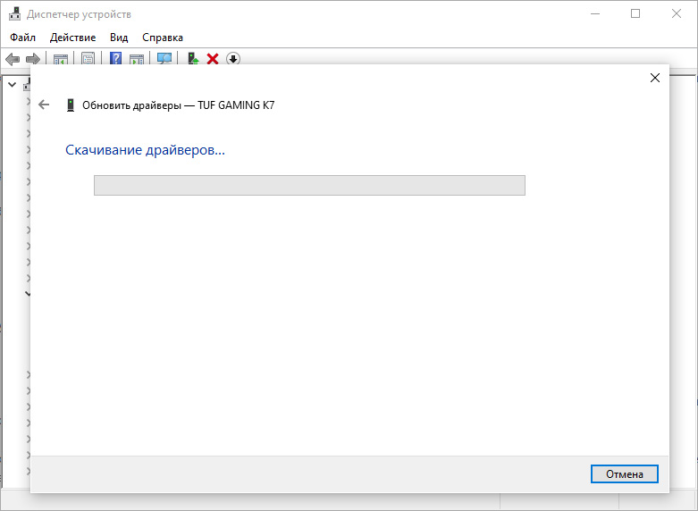Viewport: 698px width, 511px height.
Task: Open the Вид menu
Action: 119,38
